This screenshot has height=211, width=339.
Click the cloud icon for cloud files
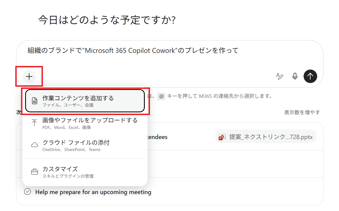coord(34,145)
